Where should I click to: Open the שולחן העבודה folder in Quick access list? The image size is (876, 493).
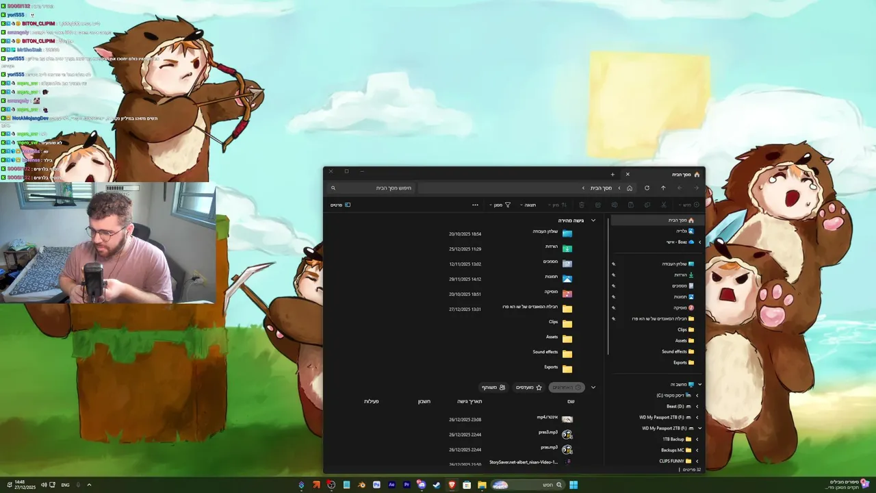pyautogui.click(x=553, y=233)
